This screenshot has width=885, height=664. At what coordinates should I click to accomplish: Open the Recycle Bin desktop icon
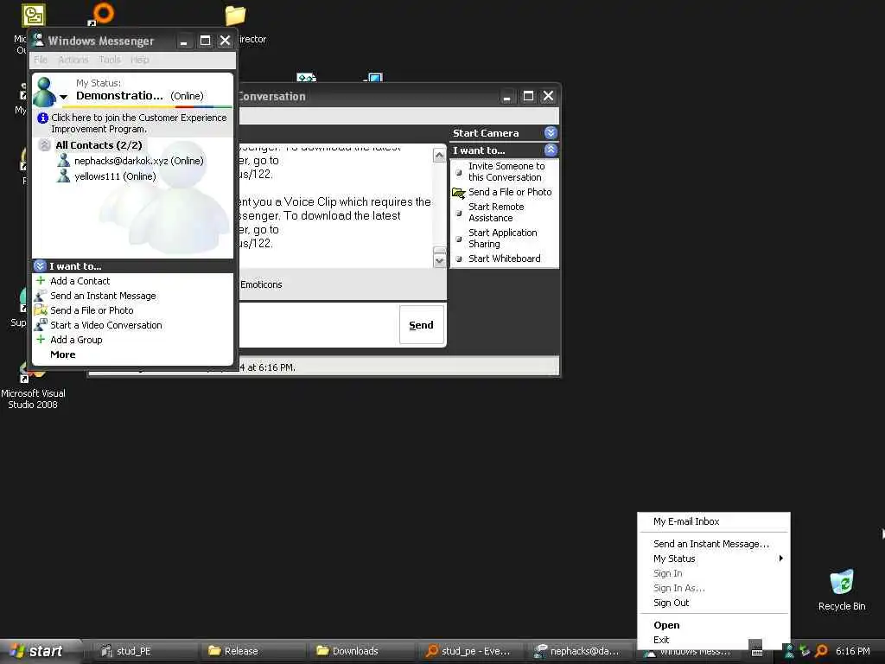(842, 582)
